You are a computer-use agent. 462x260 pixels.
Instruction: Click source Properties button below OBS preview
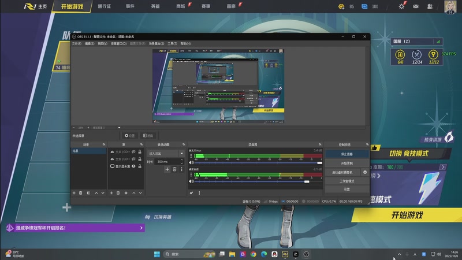129,136
